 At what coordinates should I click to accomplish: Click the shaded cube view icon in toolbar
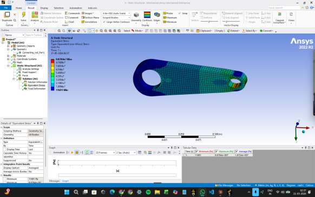(69, 31)
